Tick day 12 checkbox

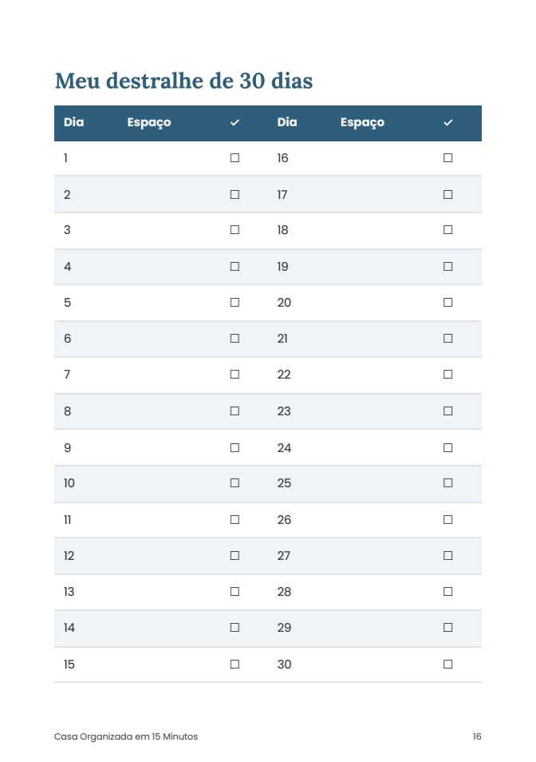tap(235, 555)
